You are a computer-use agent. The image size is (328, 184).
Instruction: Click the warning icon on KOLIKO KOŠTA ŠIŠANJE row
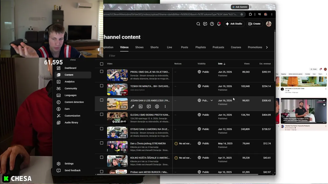(x=176, y=158)
